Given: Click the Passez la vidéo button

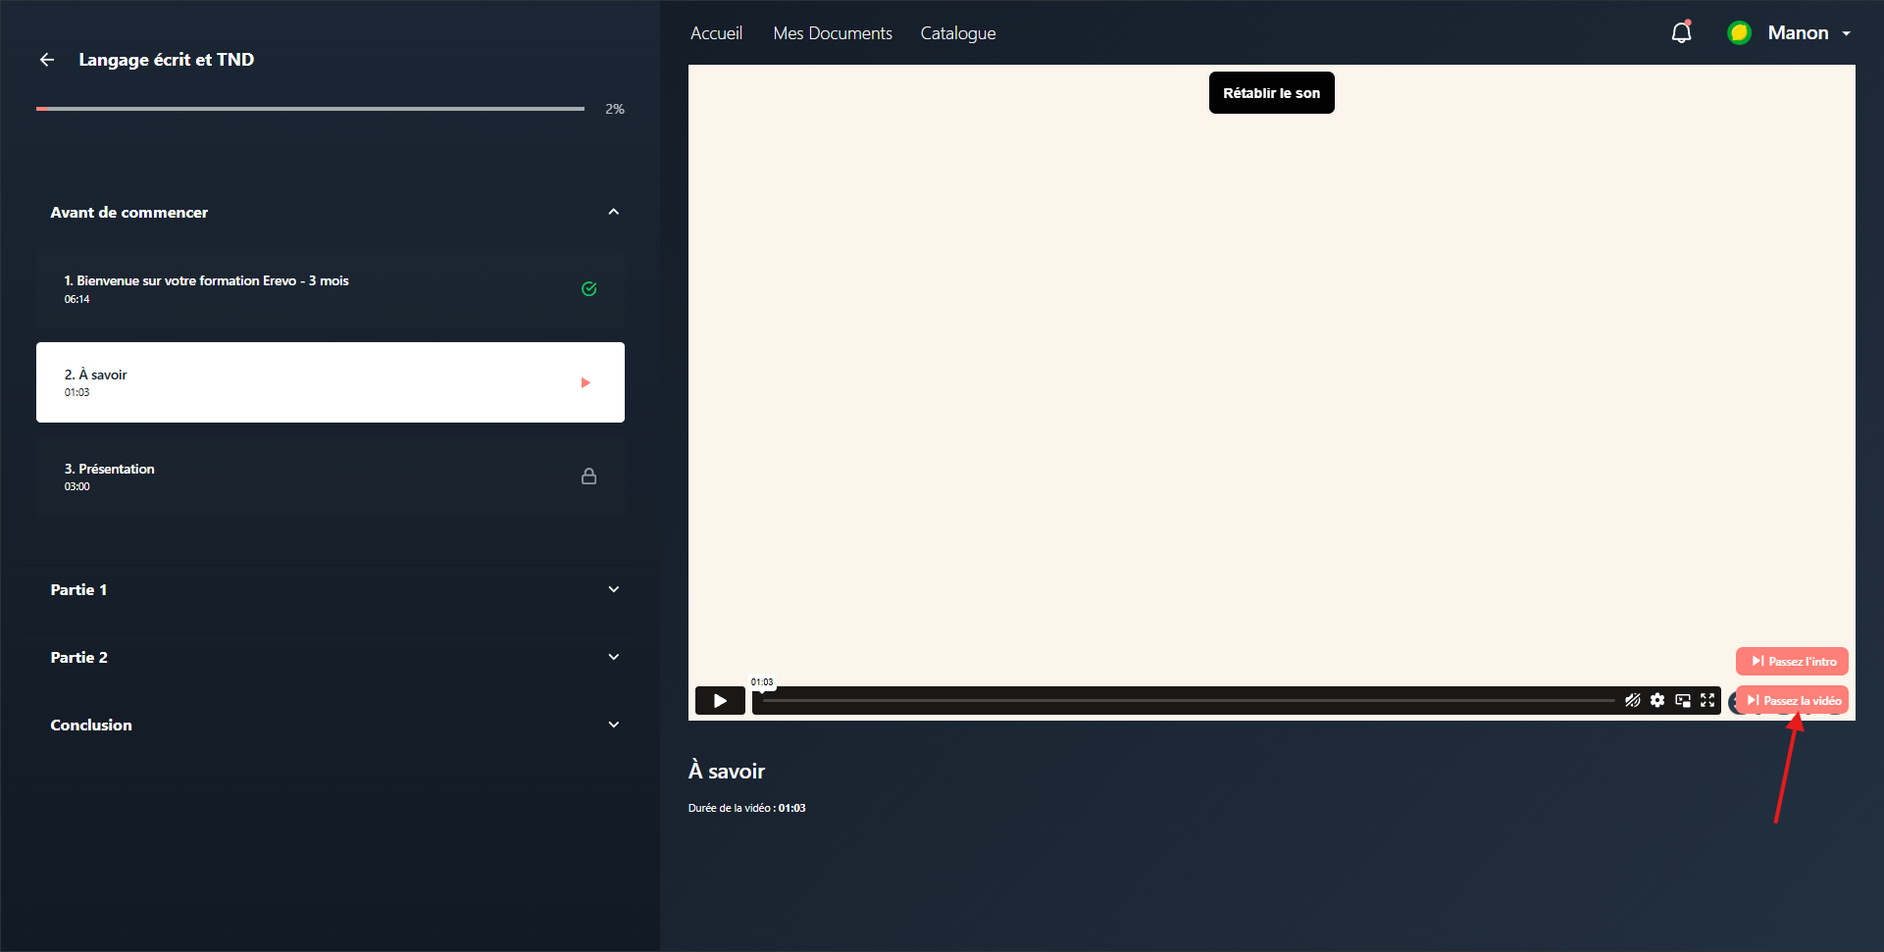Looking at the screenshot, I should point(1792,700).
